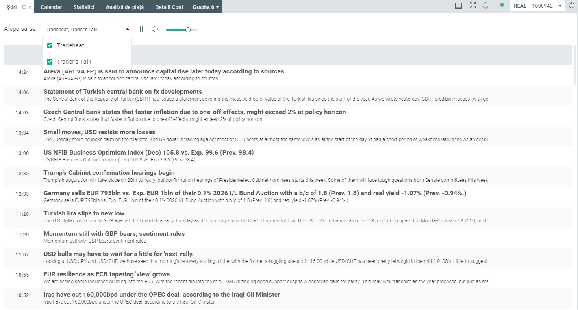Viewport: 578px width, 310px height.
Task: Collapse the Alege sursa source dropdown
Action: point(128,29)
